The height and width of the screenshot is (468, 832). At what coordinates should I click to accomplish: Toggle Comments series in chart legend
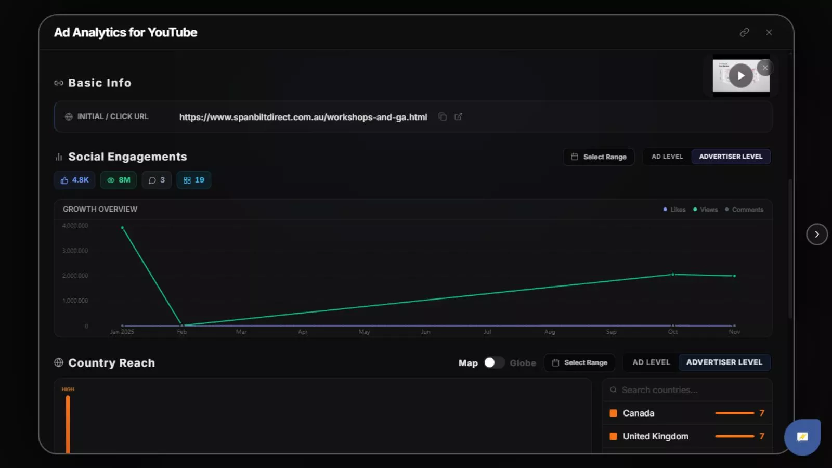pyautogui.click(x=744, y=210)
